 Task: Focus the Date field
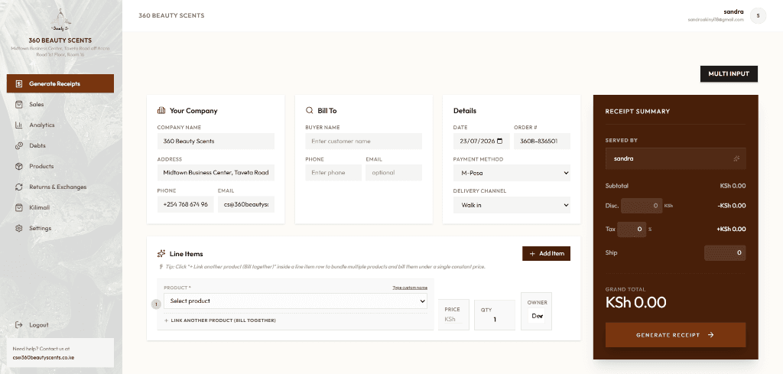[x=482, y=141]
